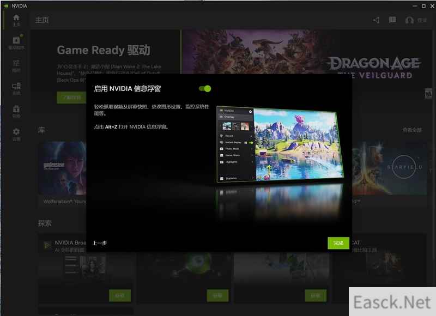Click the share icon in the top bar
Screen dimensions: 436x316
[x=376, y=20]
